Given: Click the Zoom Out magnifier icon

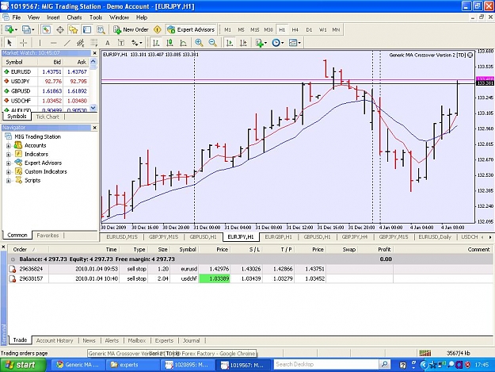Looking at the screenshot, I should pyautogui.click(x=213, y=42).
